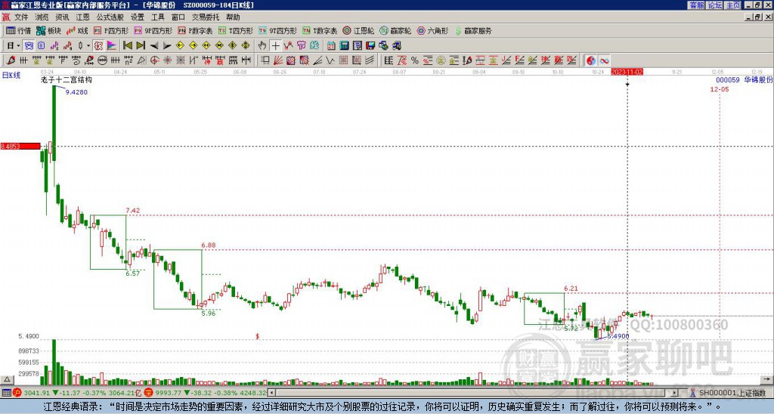The width and height of the screenshot is (774, 414).
Task: Select the hand pan tool
Action: point(263,46)
